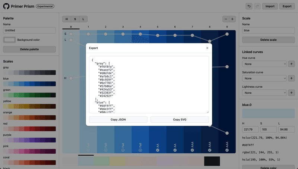
Task: Open the Hue curve dropdown
Action: [x=264, y=64]
